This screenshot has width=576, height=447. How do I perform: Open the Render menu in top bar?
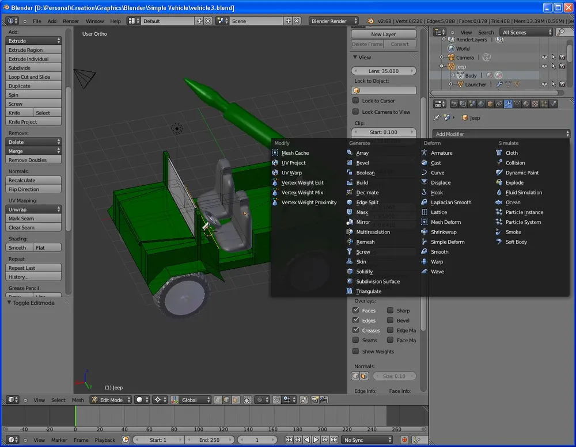coord(71,21)
